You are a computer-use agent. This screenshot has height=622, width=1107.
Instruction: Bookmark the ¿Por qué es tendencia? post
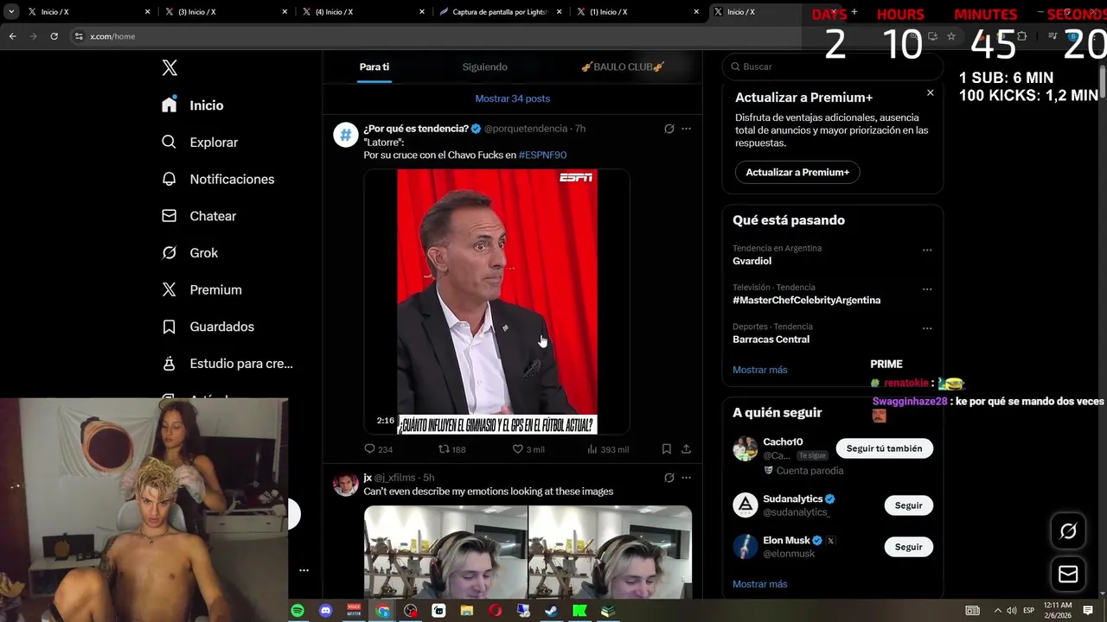point(667,449)
